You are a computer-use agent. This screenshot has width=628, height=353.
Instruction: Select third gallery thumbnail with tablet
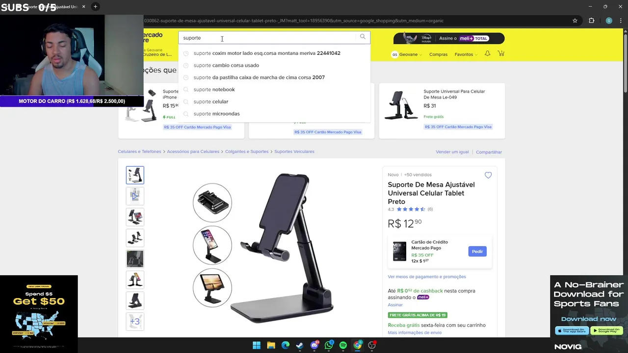pos(135,217)
